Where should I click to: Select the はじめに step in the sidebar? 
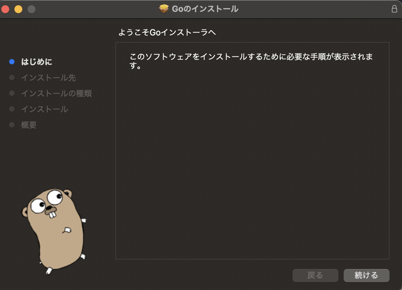36,62
